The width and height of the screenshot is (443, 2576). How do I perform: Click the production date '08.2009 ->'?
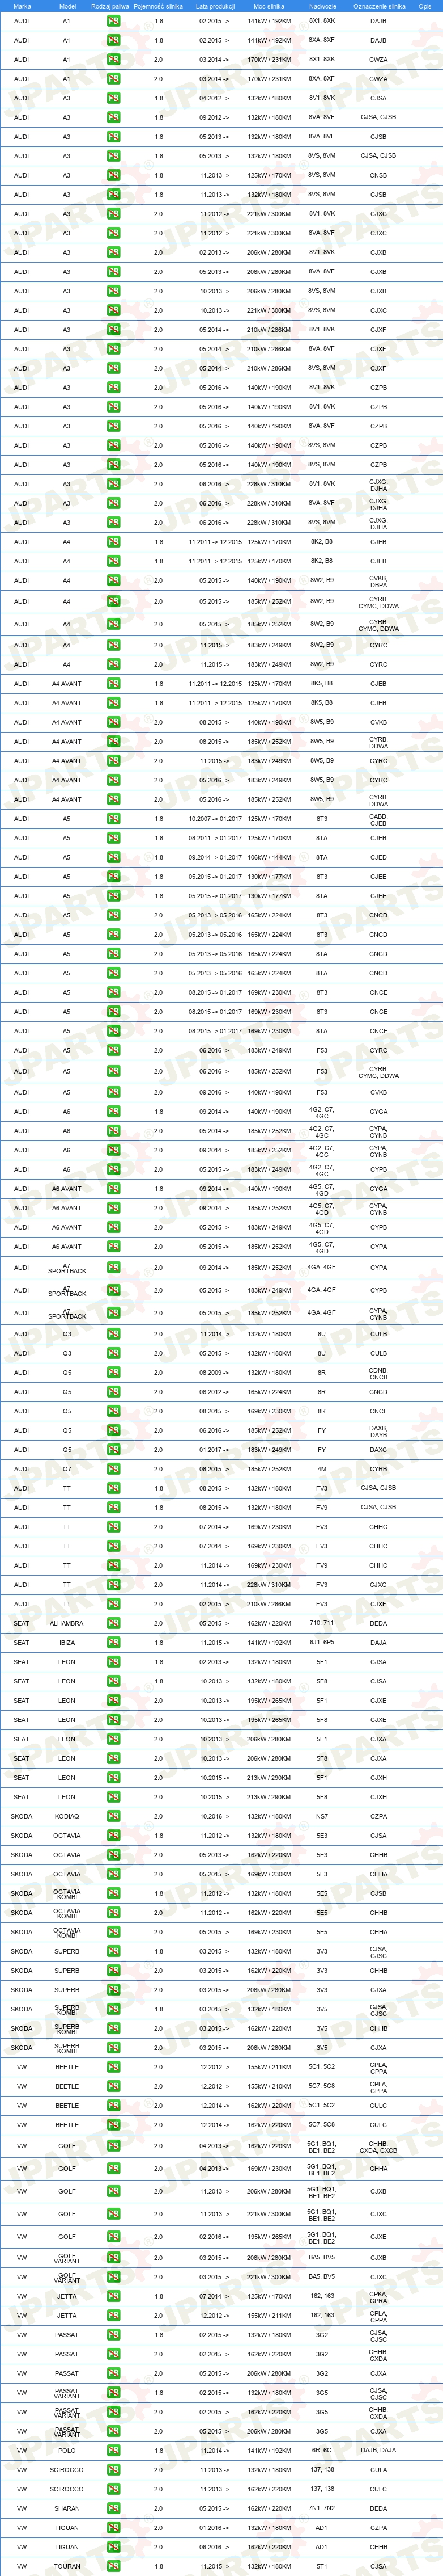pos(214,1372)
